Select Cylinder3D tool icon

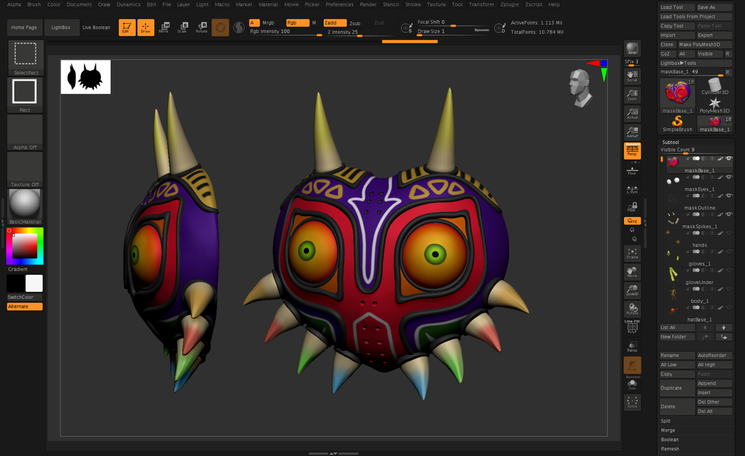coord(715,87)
